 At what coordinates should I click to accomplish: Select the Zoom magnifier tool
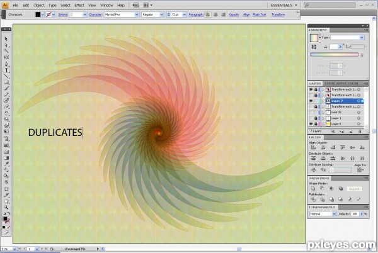[x=6, y=207]
